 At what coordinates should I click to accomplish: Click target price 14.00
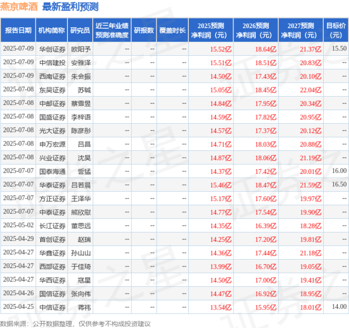(339, 307)
